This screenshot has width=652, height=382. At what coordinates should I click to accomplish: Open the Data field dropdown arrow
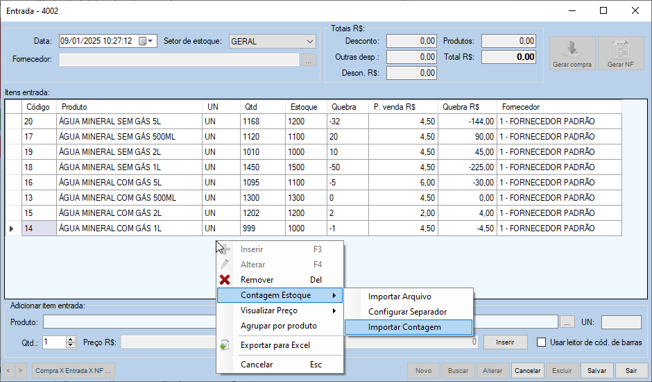[152, 41]
